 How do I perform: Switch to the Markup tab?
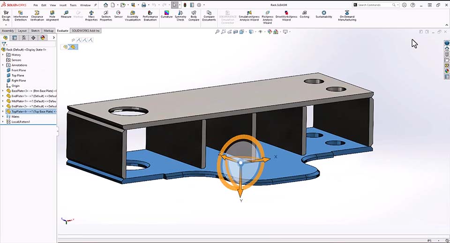pyautogui.click(x=48, y=30)
